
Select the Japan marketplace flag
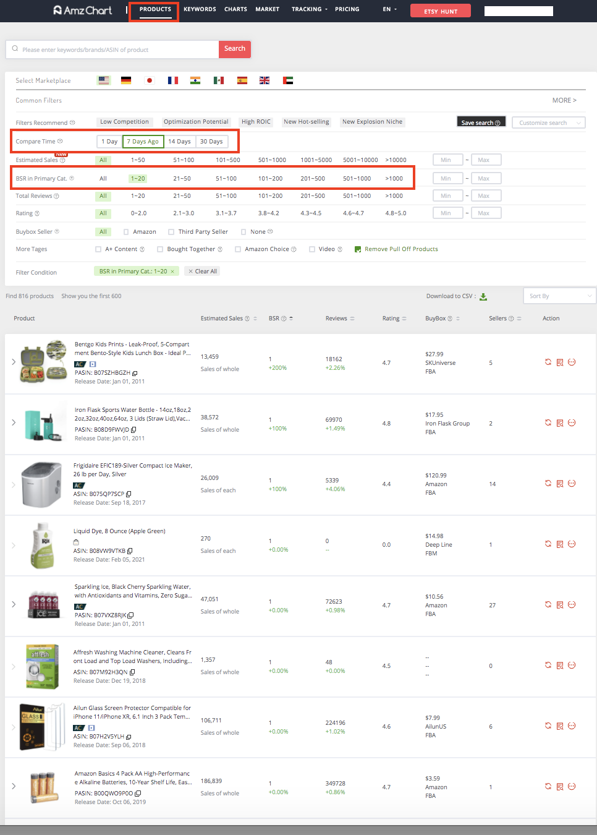pos(150,80)
